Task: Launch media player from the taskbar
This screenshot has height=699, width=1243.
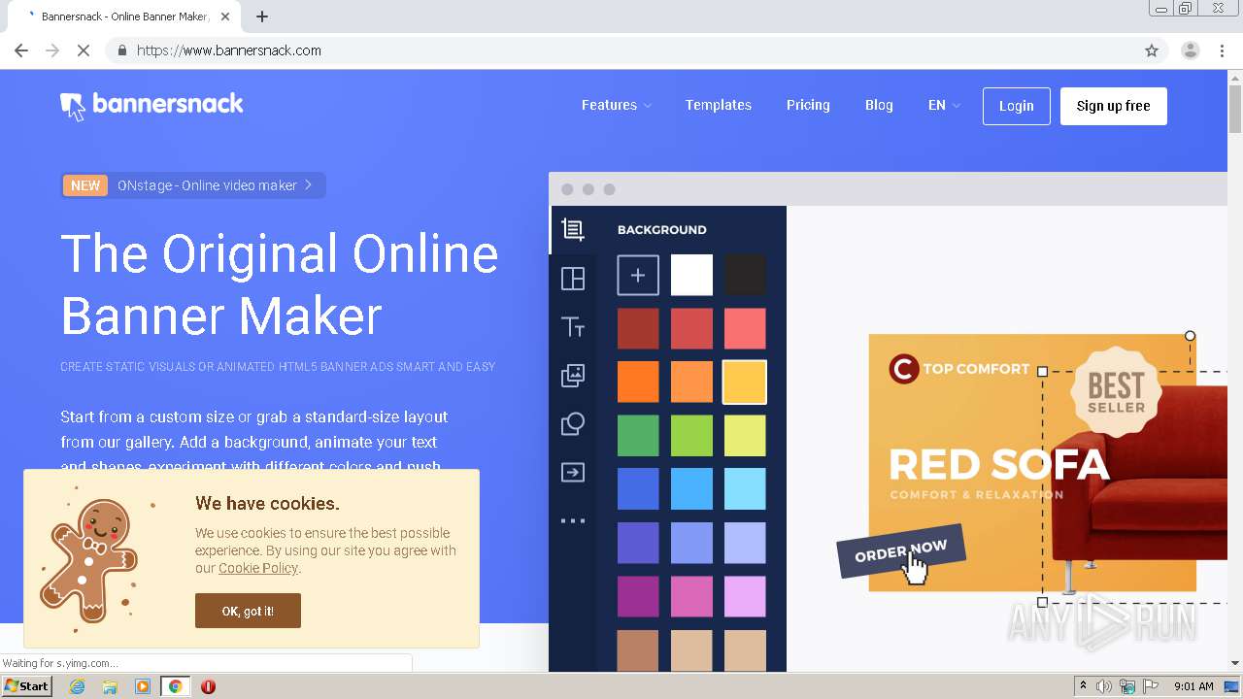Action: pyautogui.click(x=143, y=686)
